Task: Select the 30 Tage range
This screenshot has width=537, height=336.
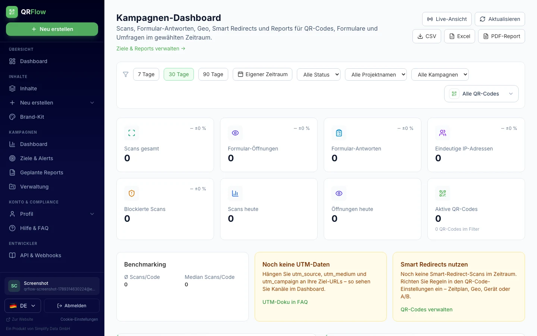Action: (179, 74)
